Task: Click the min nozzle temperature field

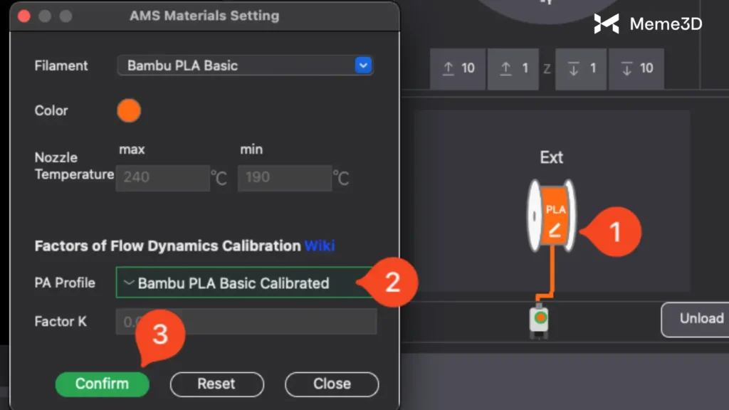Action: [x=284, y=177]
